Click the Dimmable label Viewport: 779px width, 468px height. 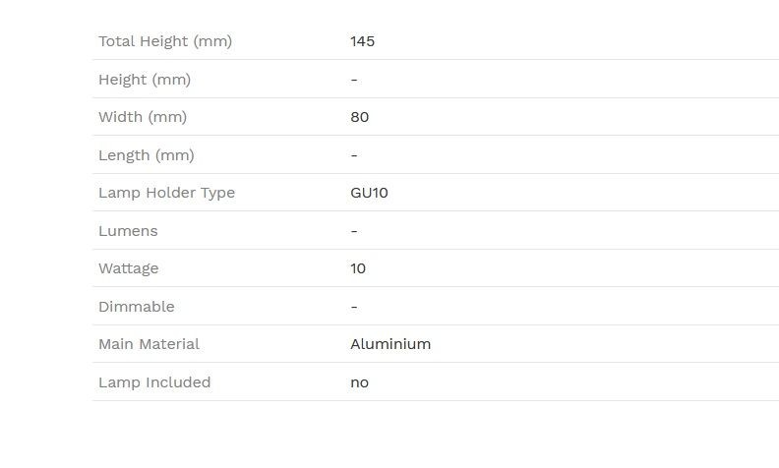[x=136, y=307]
